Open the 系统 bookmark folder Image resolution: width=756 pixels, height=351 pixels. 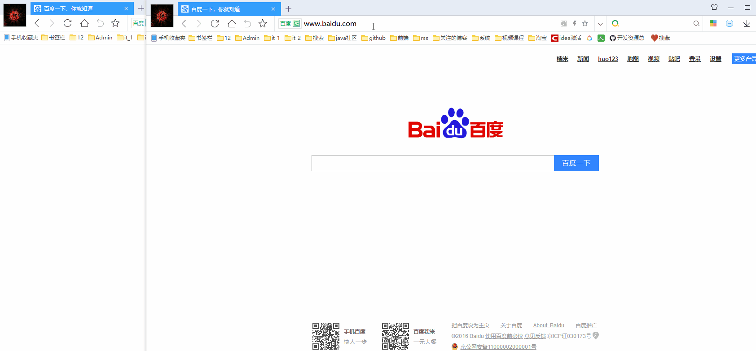point(481,38)
